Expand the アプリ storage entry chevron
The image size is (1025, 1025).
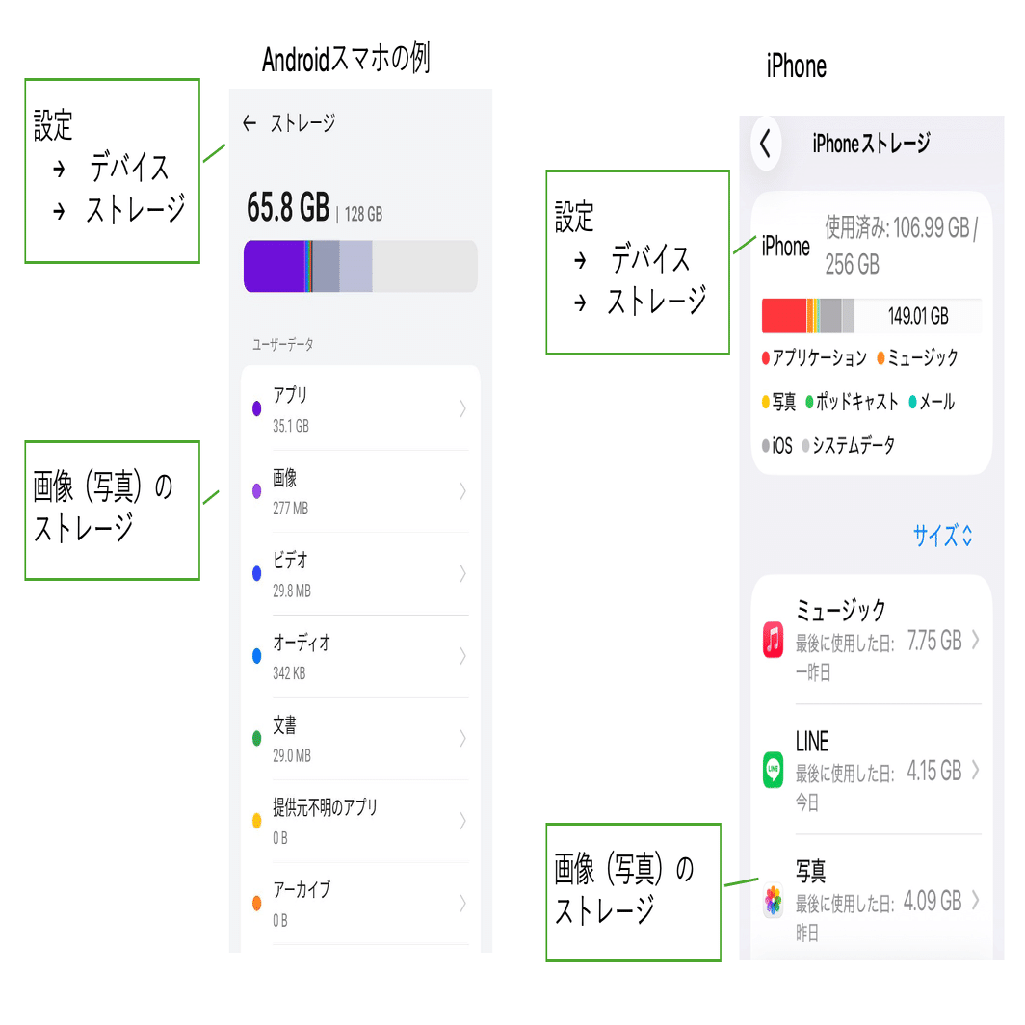click(x=461, y=407)
